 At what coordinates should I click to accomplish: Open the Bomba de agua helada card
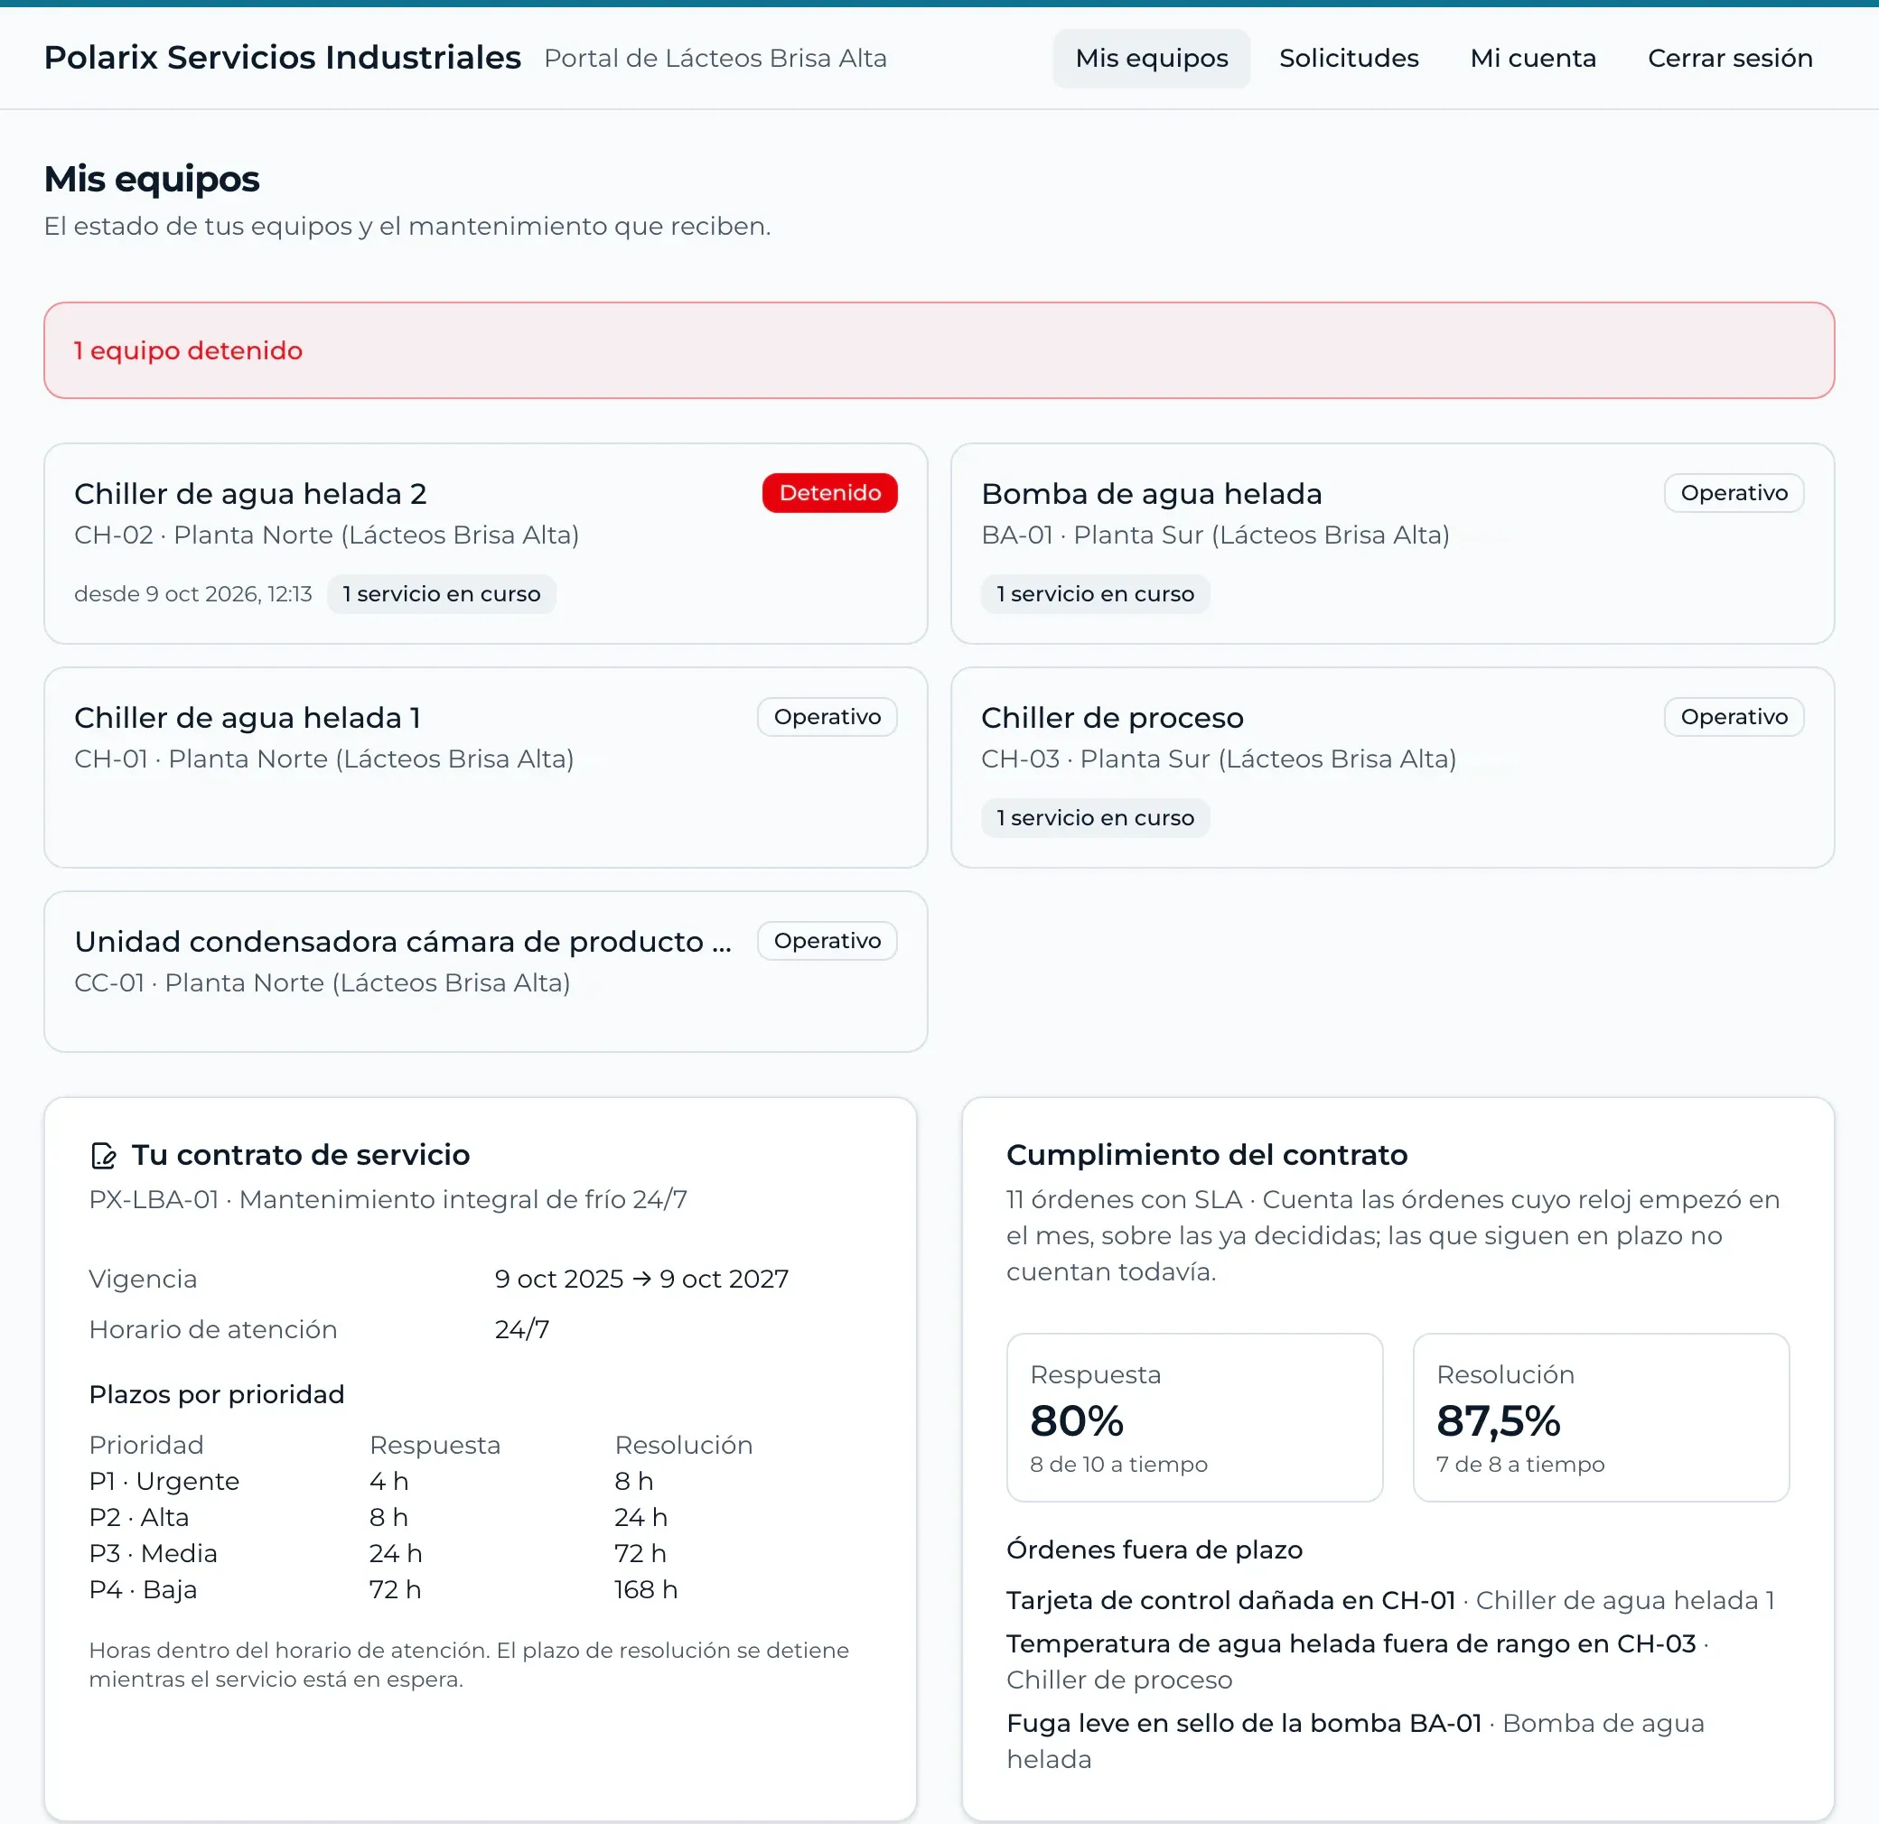coord(1392,544)
